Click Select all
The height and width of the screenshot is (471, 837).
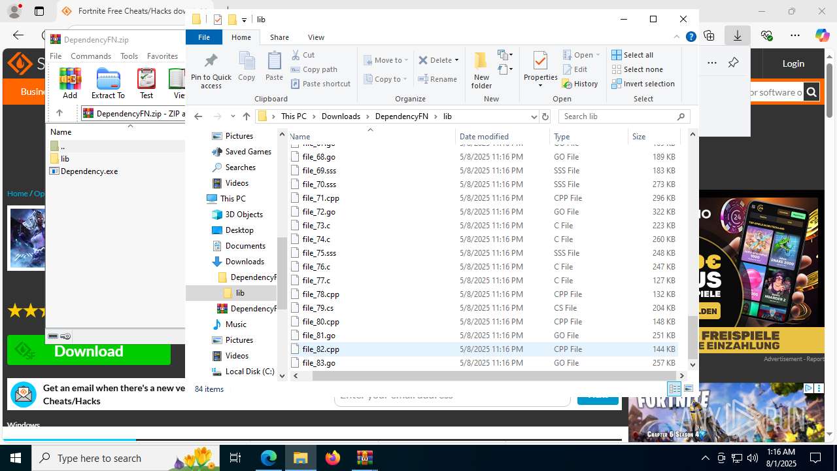[632, 55]
